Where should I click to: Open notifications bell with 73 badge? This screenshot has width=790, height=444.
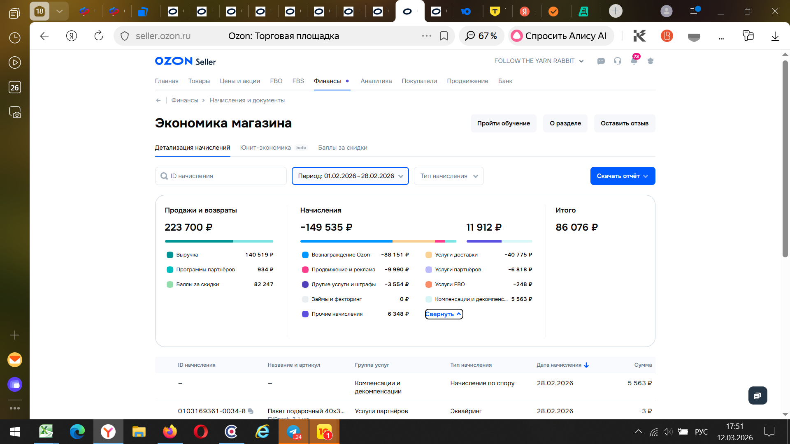click(x=634, y=61)
